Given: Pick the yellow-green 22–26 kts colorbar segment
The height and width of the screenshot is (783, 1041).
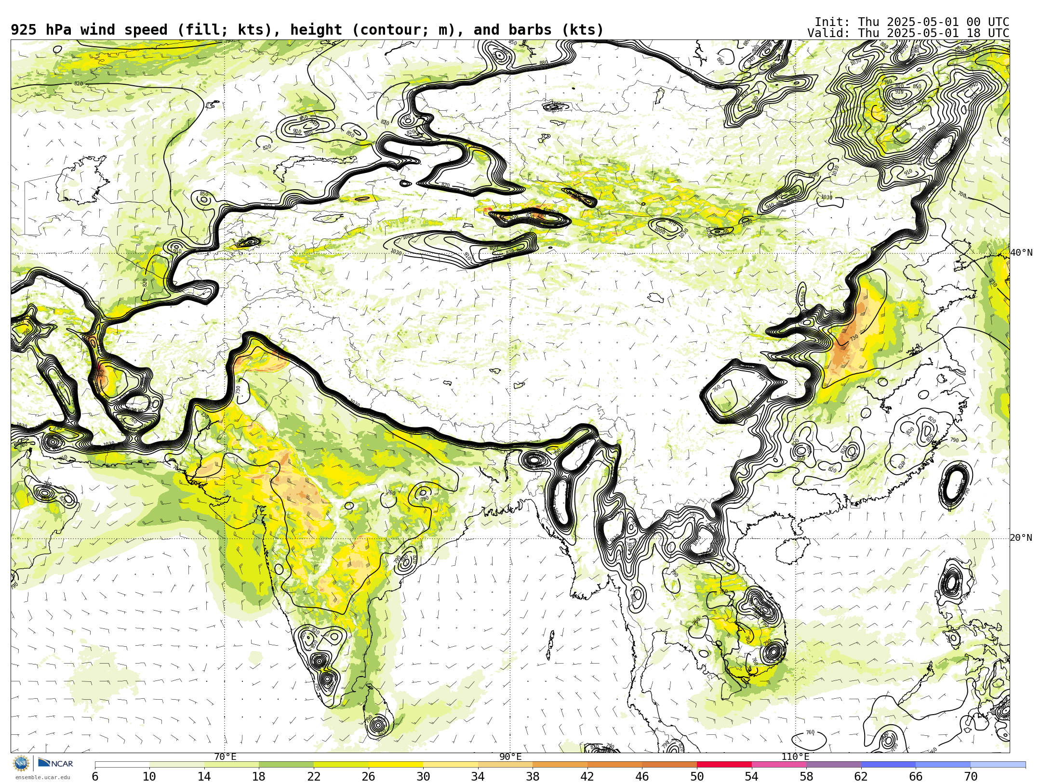Looking at the screenshot, I should coord(341,765).
